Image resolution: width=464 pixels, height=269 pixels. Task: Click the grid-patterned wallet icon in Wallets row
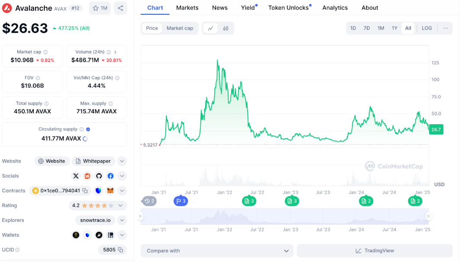(110, 235)
